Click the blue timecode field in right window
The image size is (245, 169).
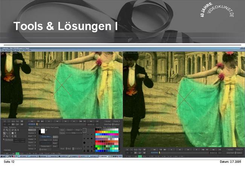155,152
